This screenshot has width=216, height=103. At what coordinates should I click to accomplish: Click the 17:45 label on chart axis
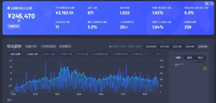tap(123, 94)
